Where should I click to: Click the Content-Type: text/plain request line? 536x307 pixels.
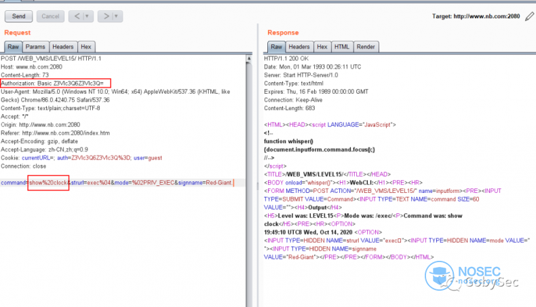[x=50, y=108]
